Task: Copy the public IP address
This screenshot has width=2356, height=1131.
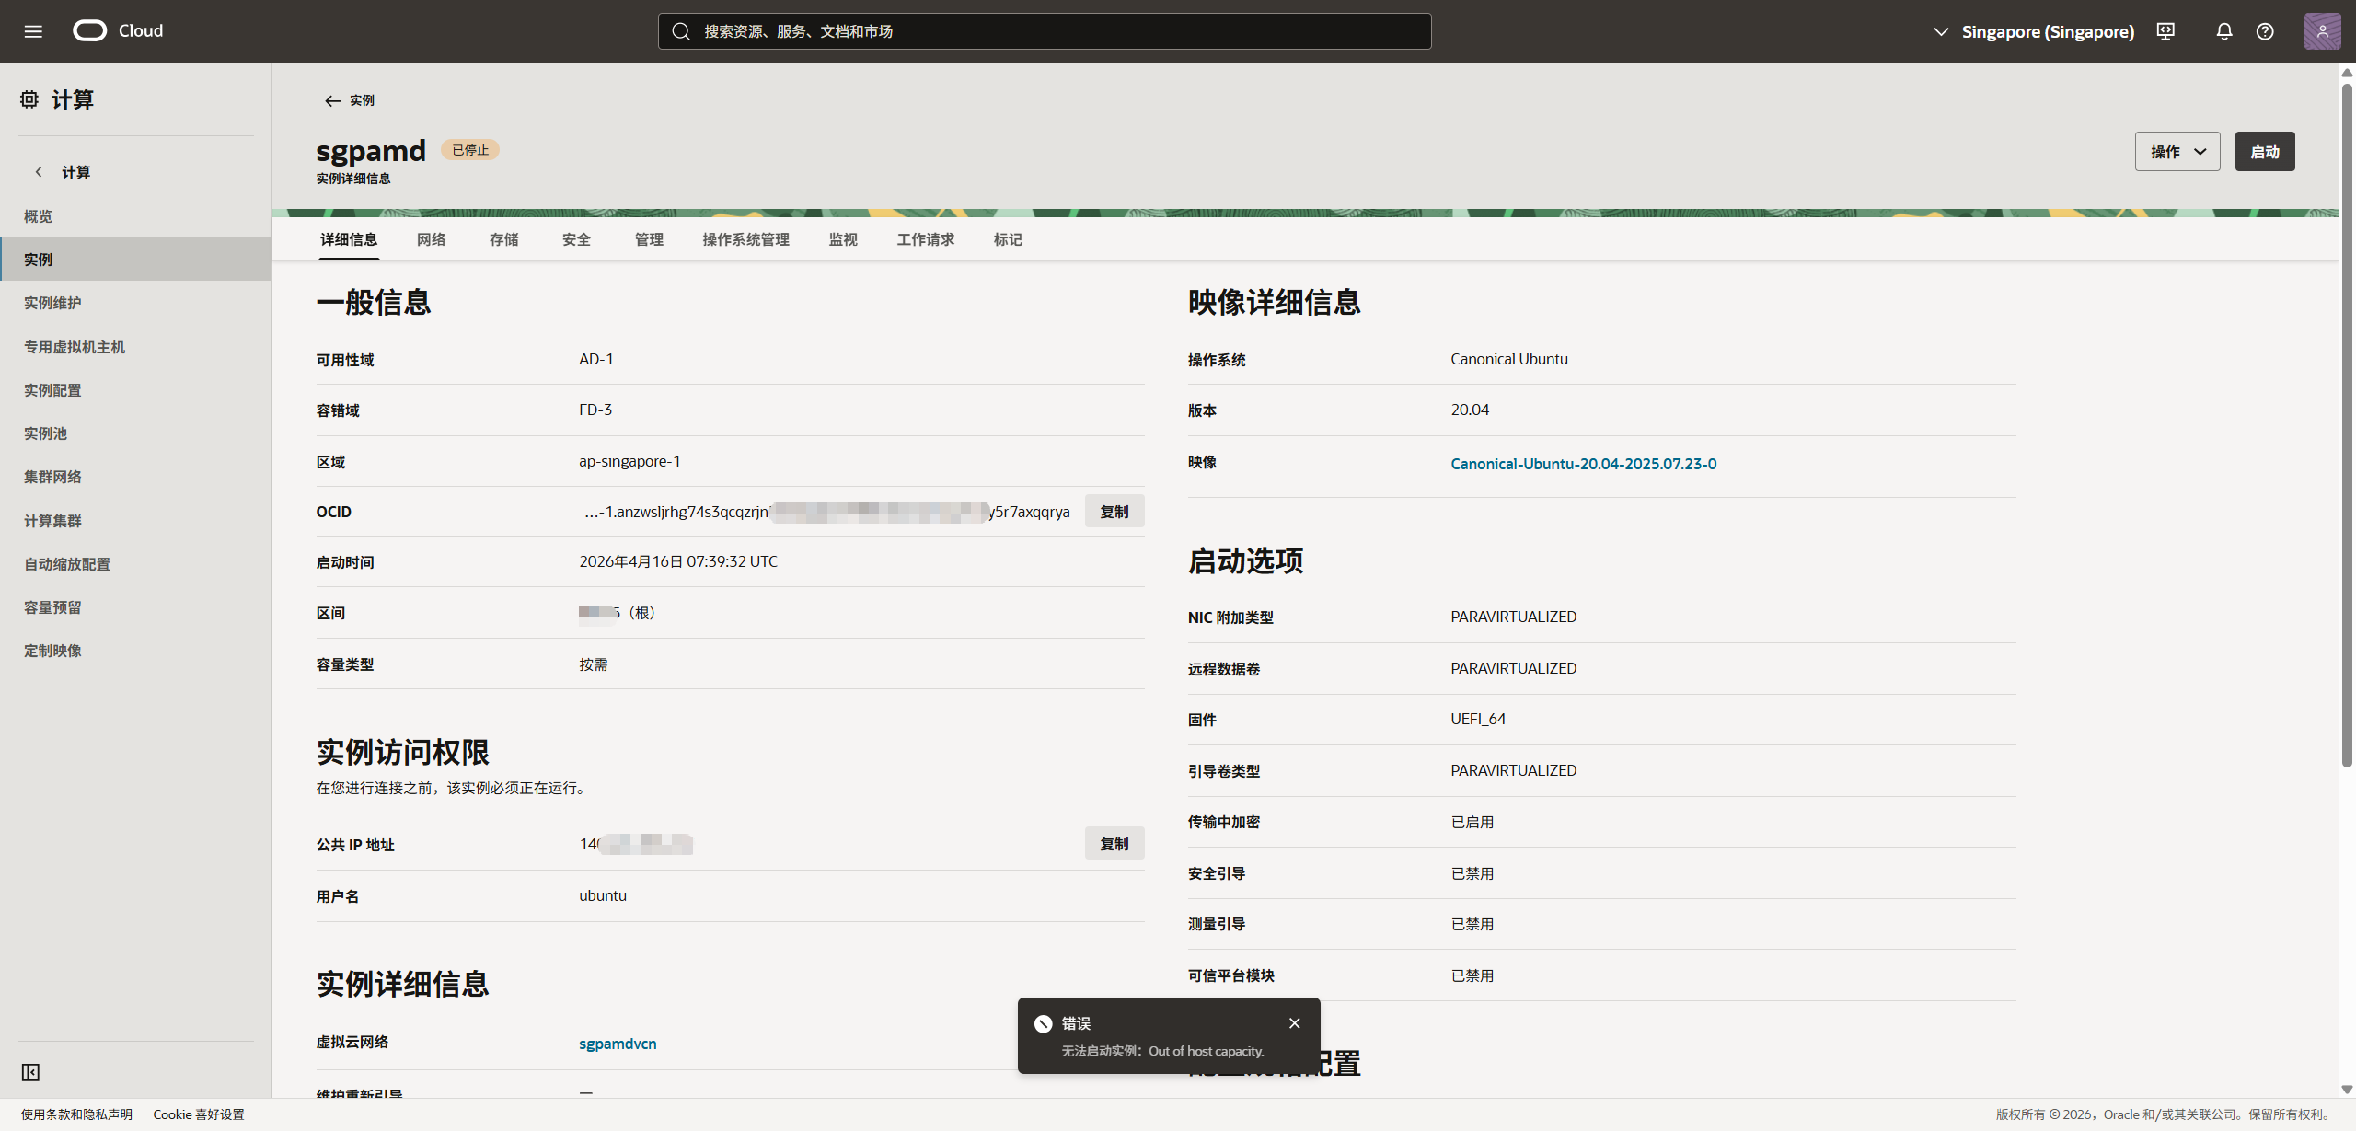Action: coord(1114,844)
